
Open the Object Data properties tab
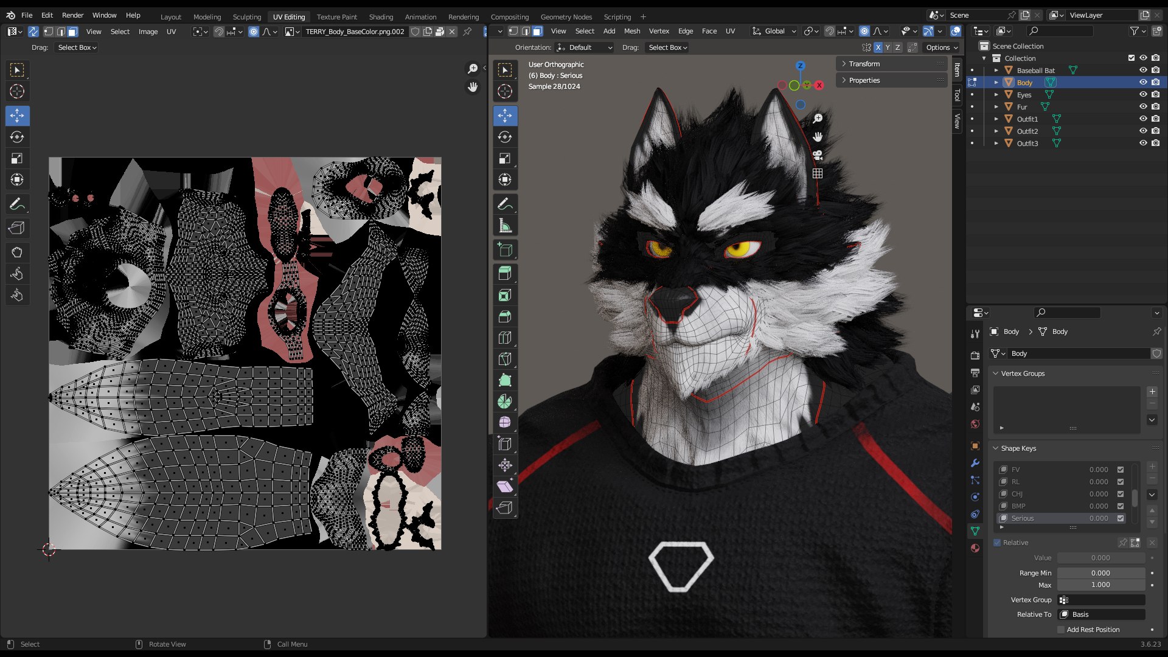(975, 531)
